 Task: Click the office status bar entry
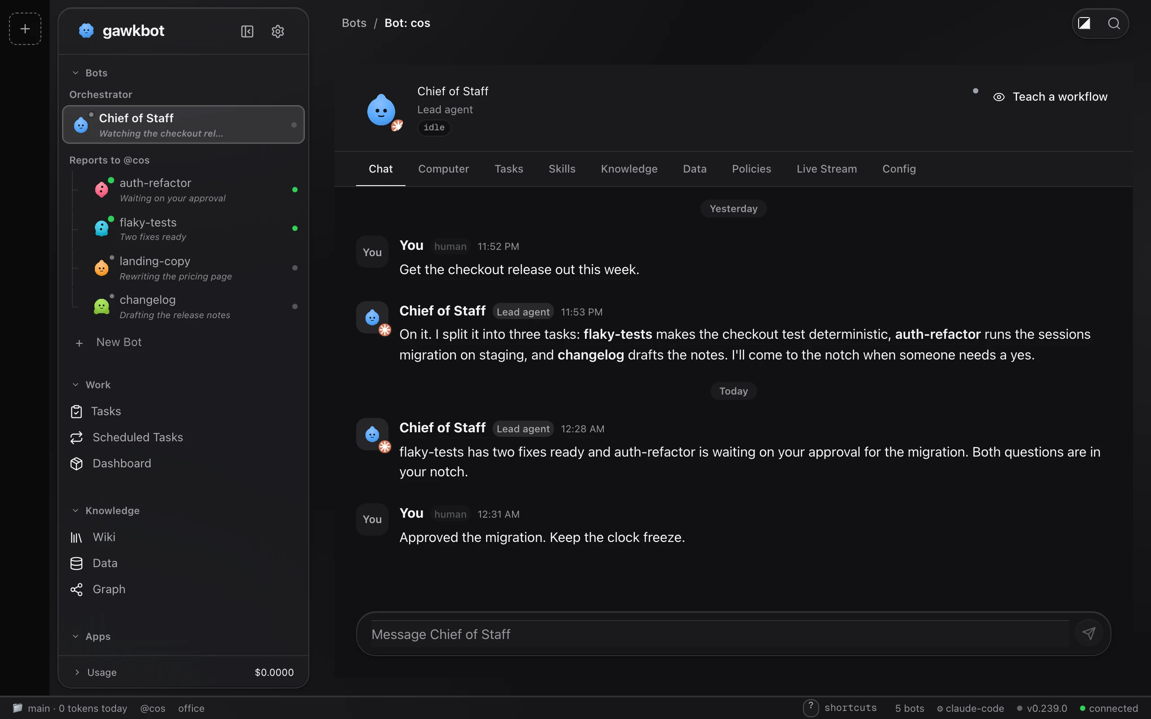click(x=191, y=708)
